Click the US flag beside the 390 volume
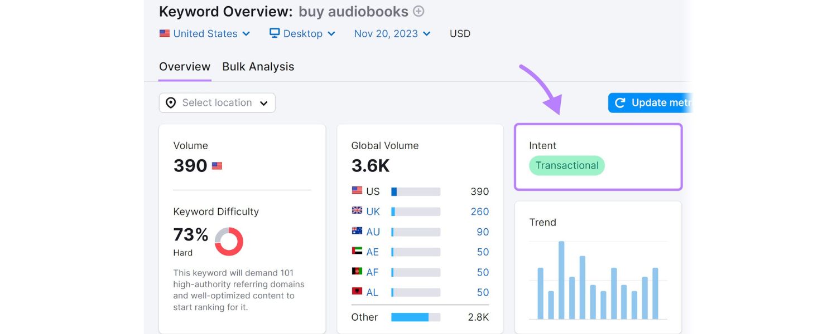The width and height of the screenshot is (837, 334). pyautogui.click(x=217, y=165)
